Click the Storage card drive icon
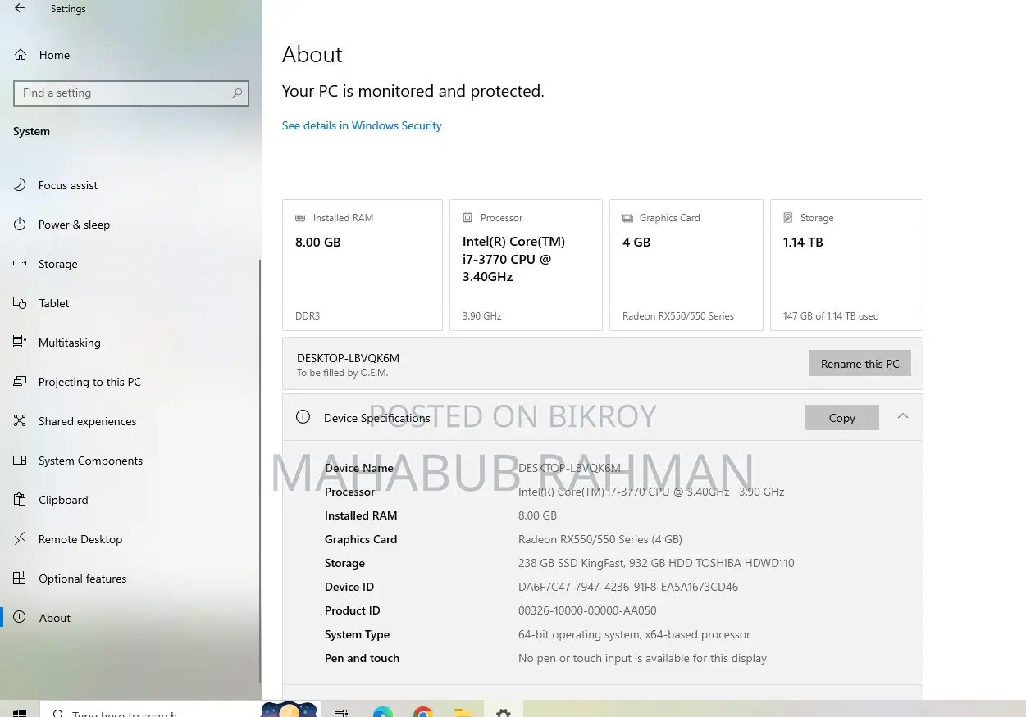The width and height of the screenshot is (1026, 717). [788, 218]
